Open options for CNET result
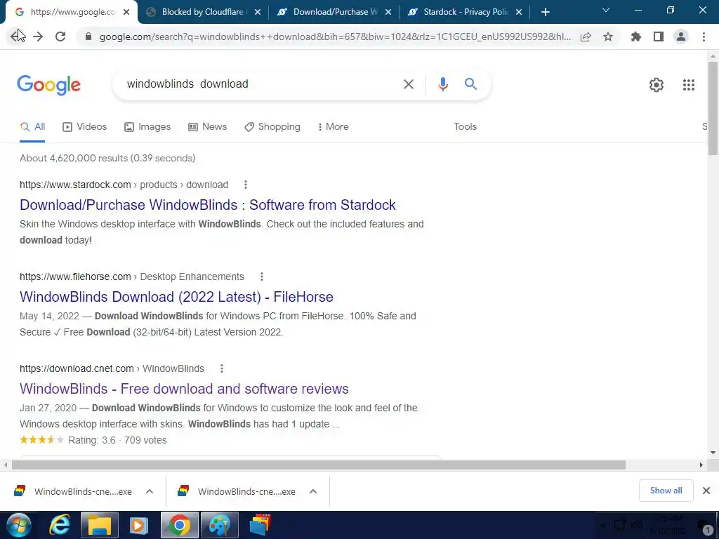The image size is (719, 539). point(221,368)
